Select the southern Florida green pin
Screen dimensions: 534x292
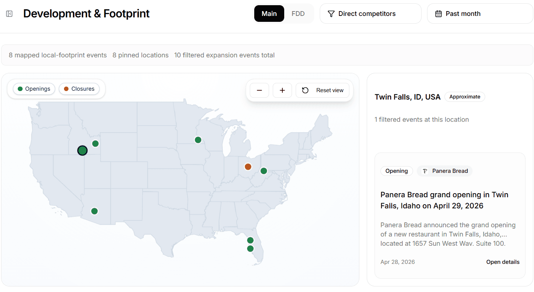coord(250,249)
